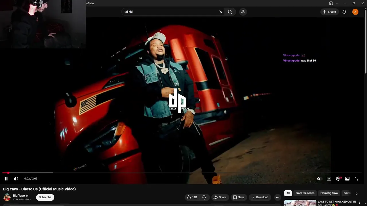
Task: Search with your voice microphone
Action: click(243, 12)
